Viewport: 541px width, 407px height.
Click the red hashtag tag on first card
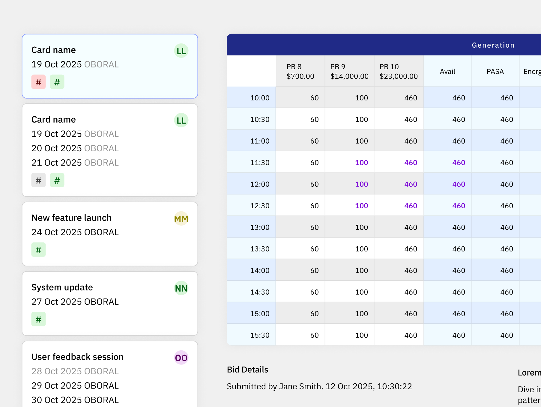click(38, 82)
